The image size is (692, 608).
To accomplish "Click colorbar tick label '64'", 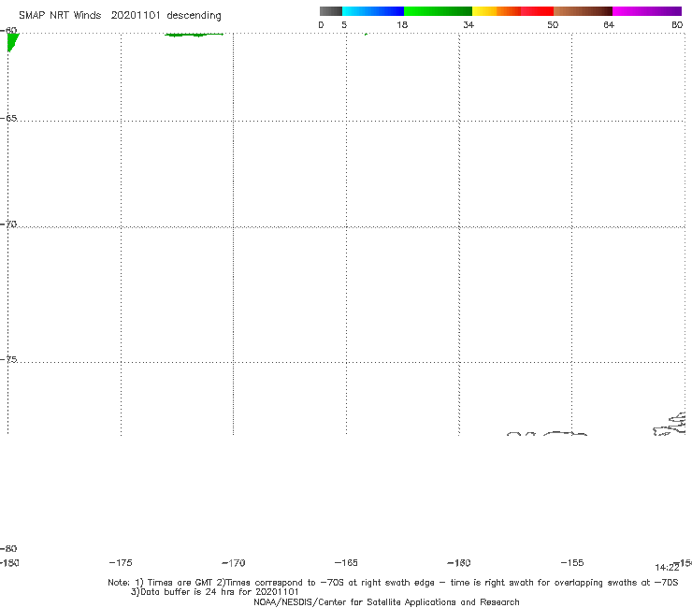I will point(609,24).
